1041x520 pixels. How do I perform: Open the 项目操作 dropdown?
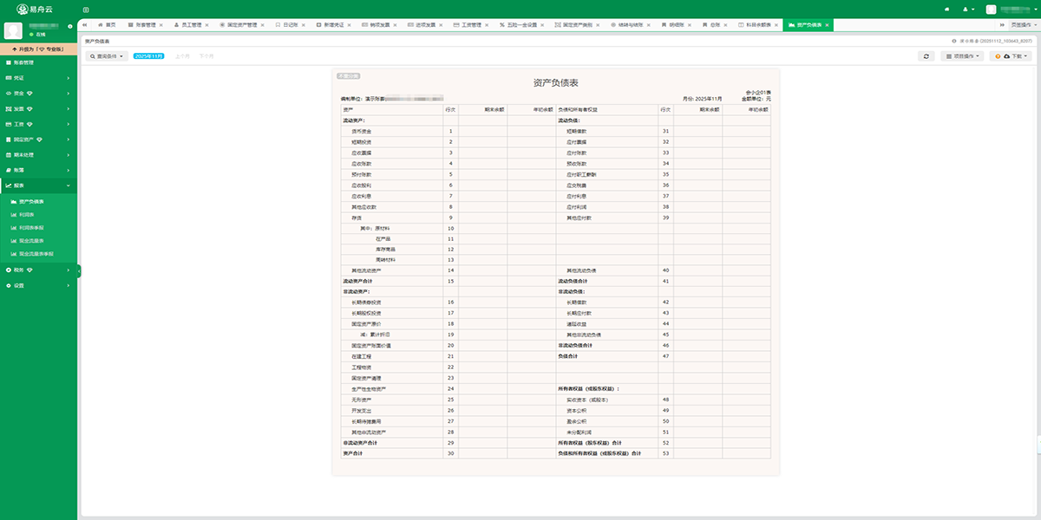961,56
